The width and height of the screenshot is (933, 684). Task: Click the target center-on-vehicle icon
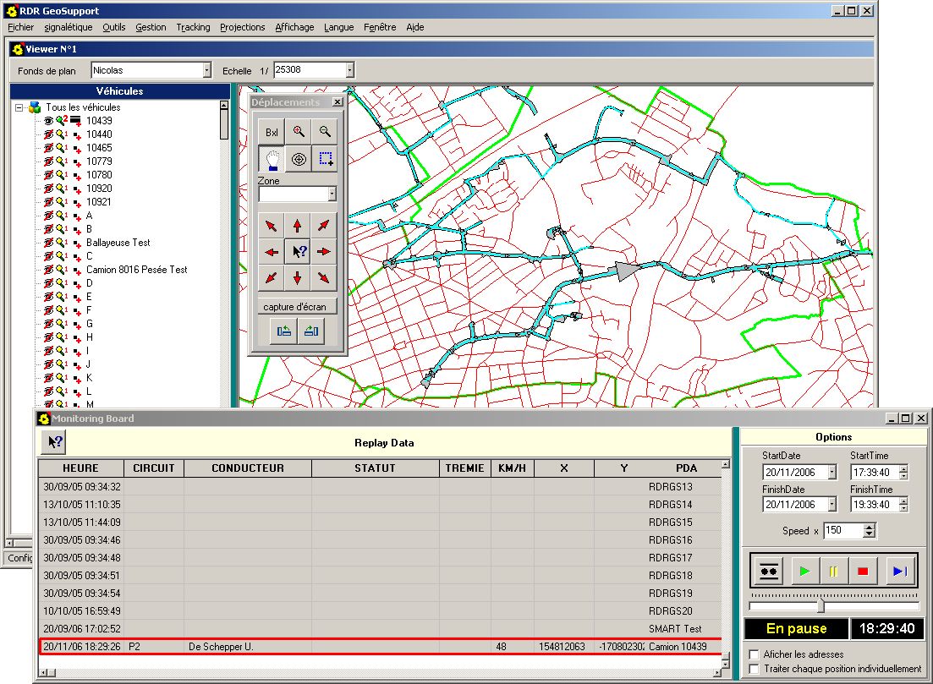tap(299, 158)
